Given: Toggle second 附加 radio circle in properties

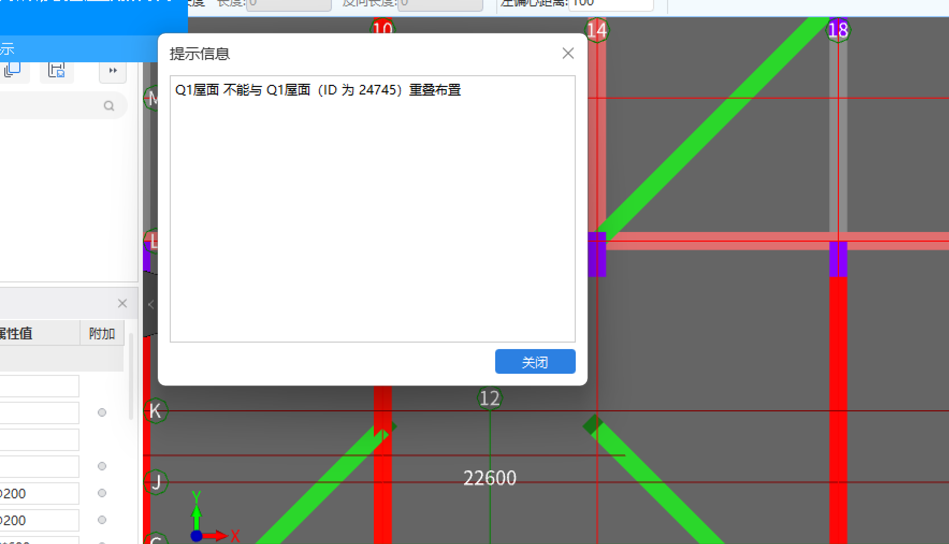Looking at the screenshot, I should (102, 466).
